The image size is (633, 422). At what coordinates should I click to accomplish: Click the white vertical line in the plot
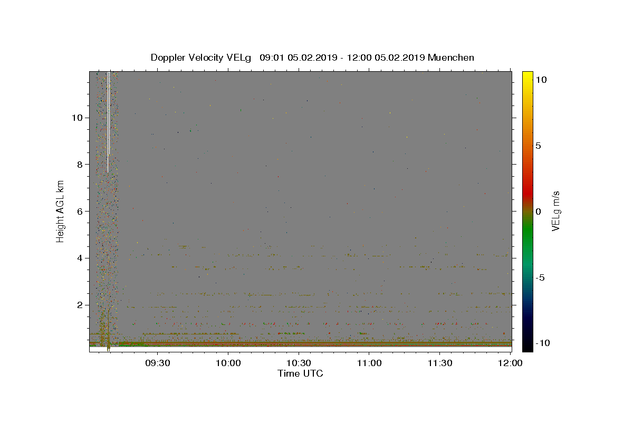pyautogui.click(x=108, y=121)
